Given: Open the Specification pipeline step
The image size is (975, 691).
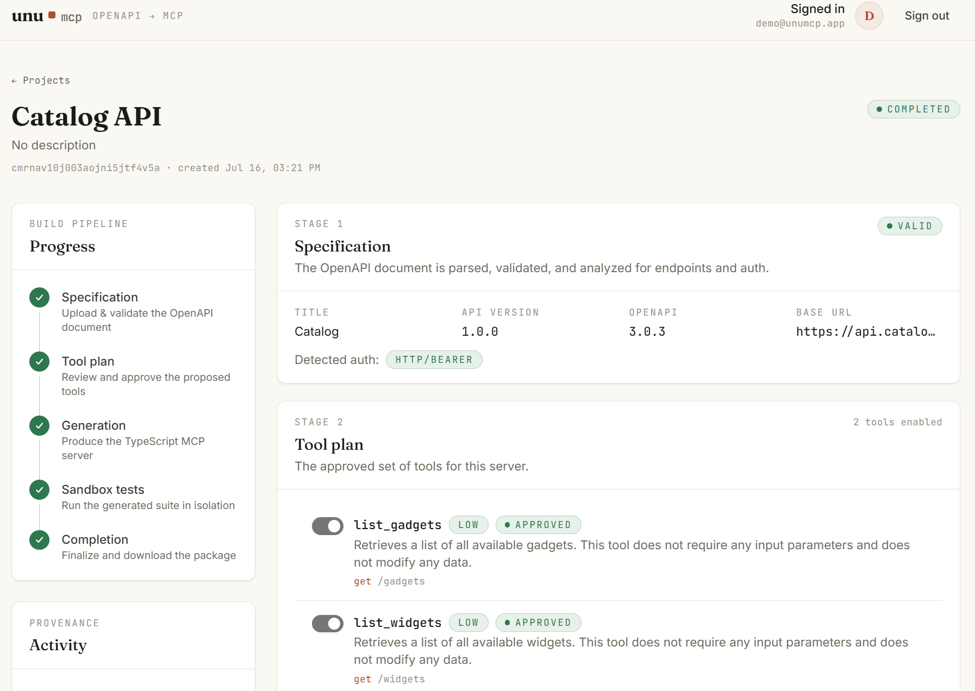Looking at the screenshot, I should (133, 312).
